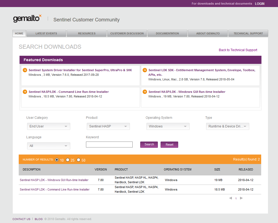
Task: Click the BLOG footer link
Action: [x=39, y=219]
